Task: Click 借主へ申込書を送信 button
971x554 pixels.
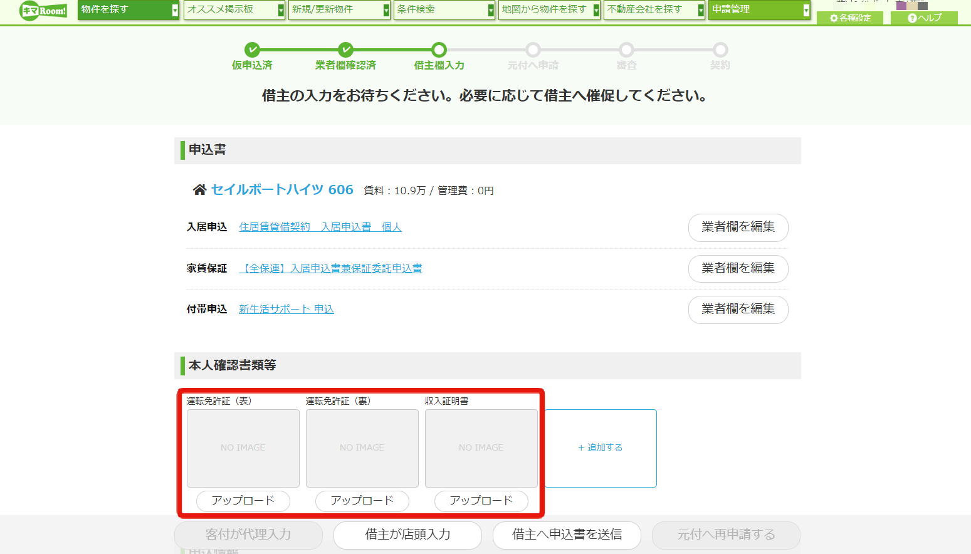Action: pos(567,535)
